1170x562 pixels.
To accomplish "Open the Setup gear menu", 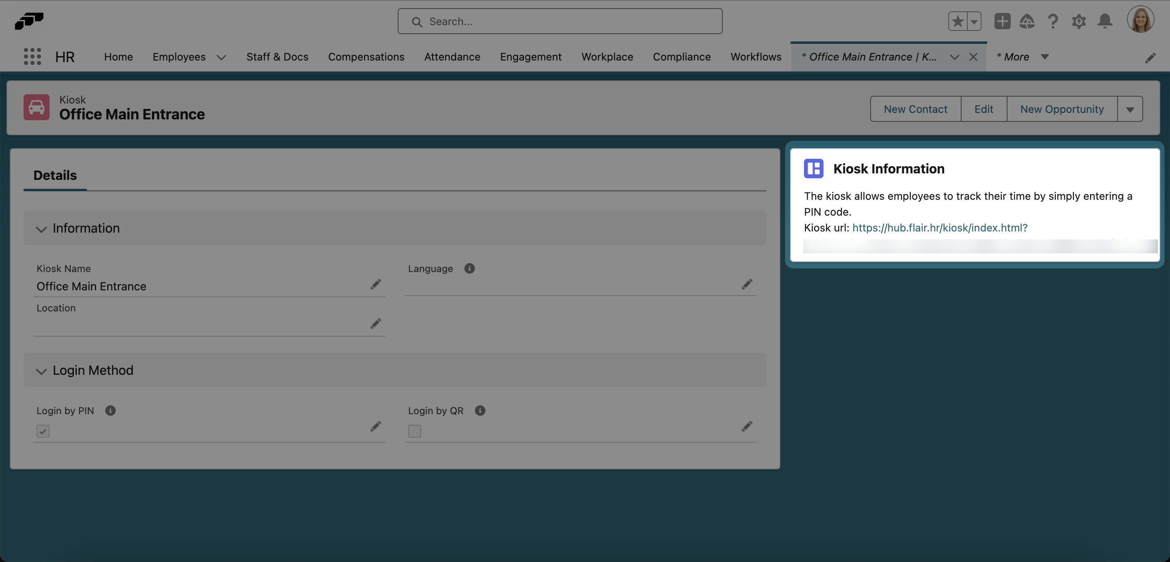I will [x=1079, y=22].
